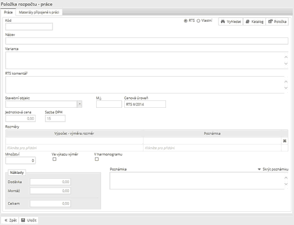Viewport: 294px width, 225px height.
Task: Click the empty Výpočet cell in first row
Action: (74, 141)
